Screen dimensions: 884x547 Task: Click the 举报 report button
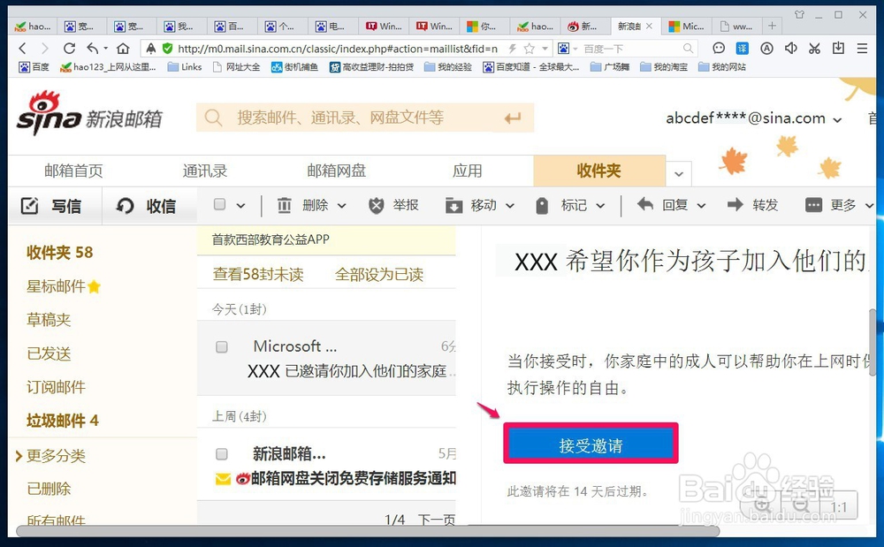[393, 205]
